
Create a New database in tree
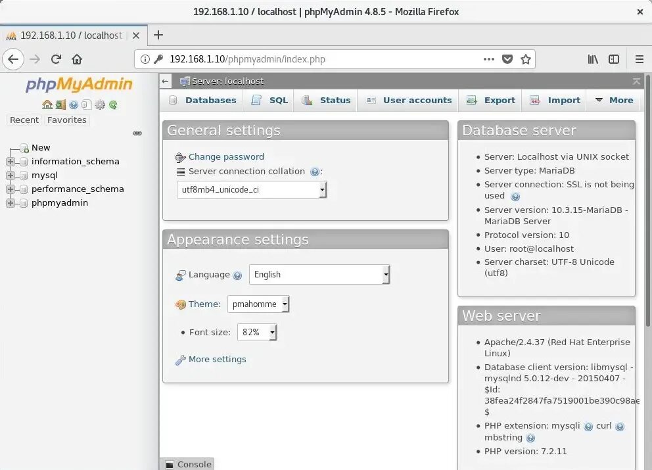pos(41,148)
